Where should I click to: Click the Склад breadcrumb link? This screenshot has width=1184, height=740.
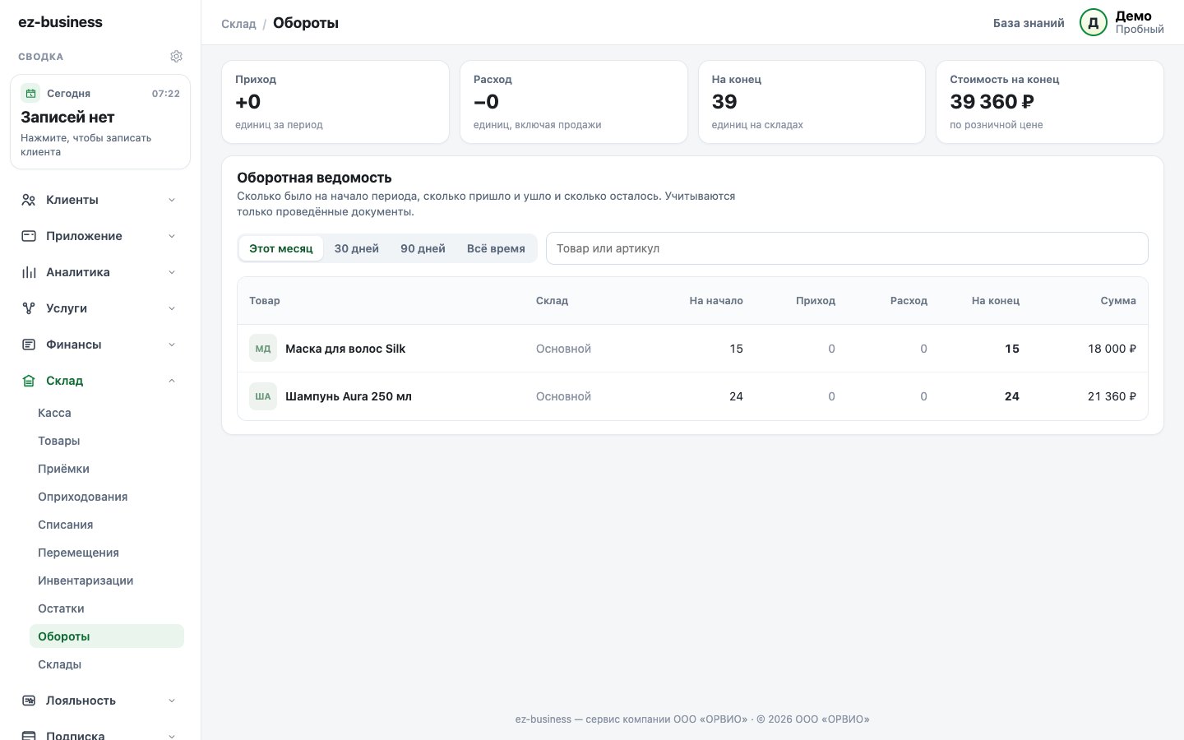[238, 24]
